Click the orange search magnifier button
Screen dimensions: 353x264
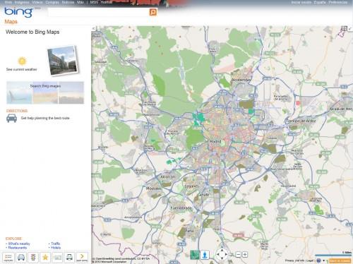[153, 12]
